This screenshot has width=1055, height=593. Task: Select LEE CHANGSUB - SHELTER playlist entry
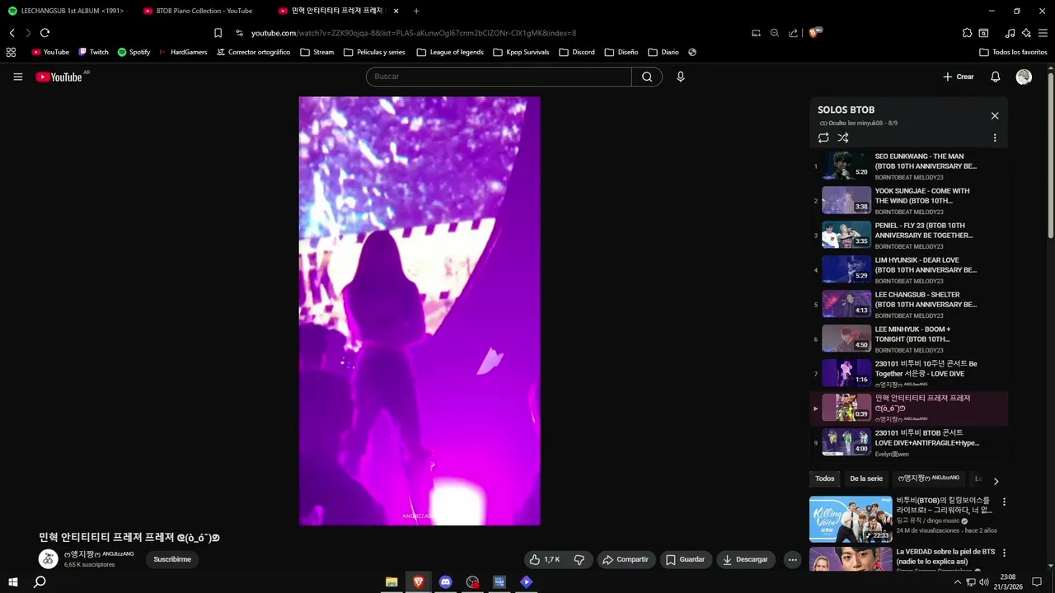click(x=908, y=304)
